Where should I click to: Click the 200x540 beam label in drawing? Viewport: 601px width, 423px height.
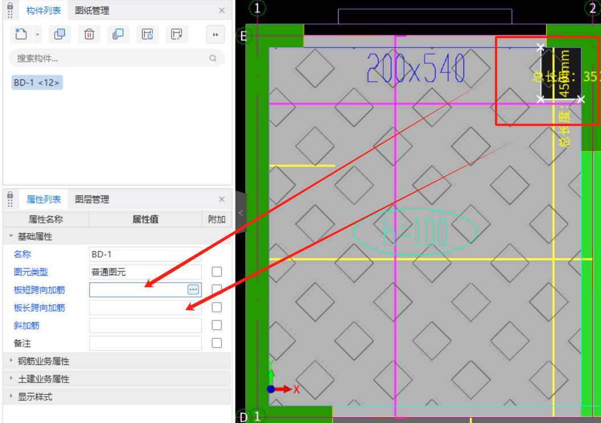(x=416, y=68)
